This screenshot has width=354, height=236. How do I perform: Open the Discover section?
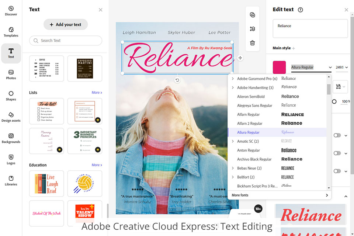pos(11,11)
